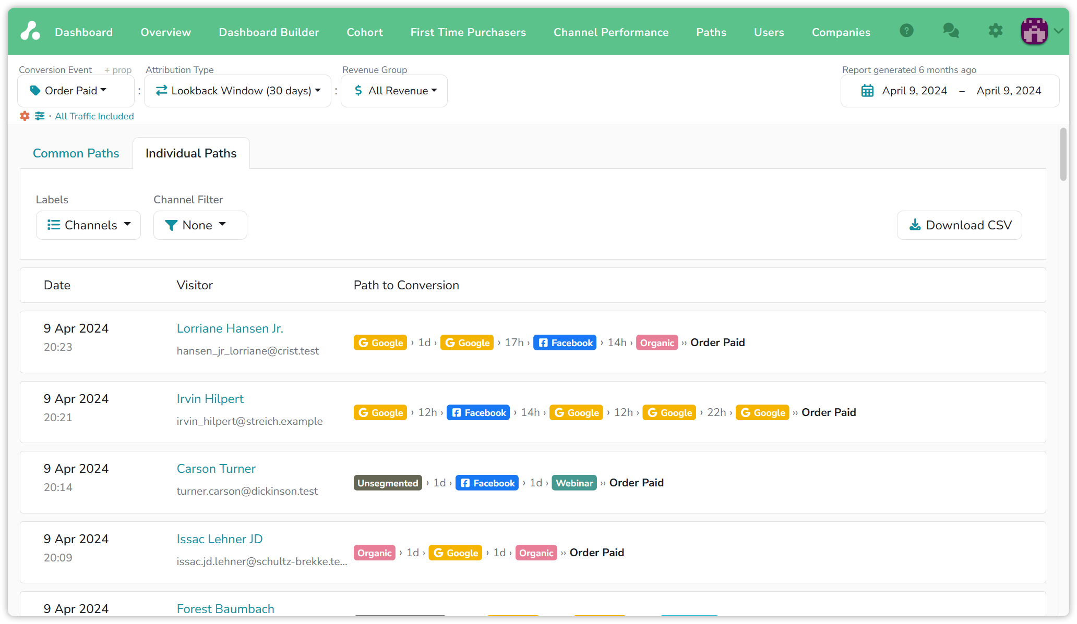Click the calendar icon in date range
Screen dimensions: 1077x624
tap(867, 91)
